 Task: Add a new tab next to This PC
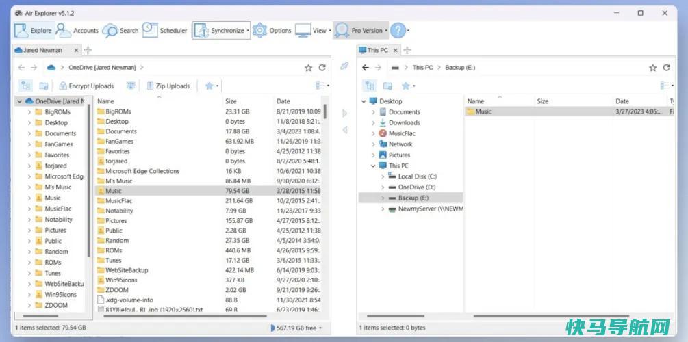click(x=407, y=51)
